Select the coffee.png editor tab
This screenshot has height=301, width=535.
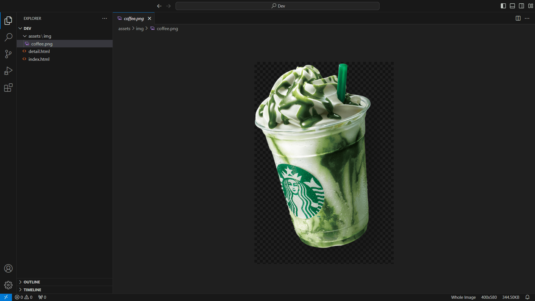coord(134,18)
